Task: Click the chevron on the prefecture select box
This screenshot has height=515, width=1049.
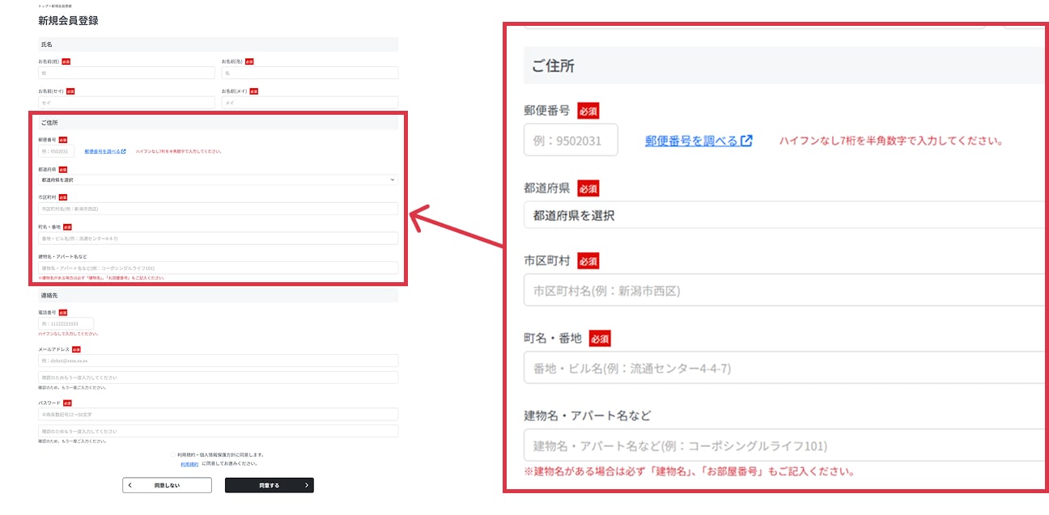Action: click(393, 181)
